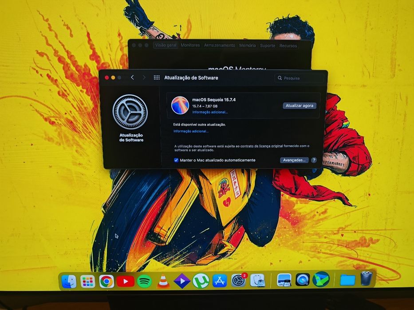Open the Trash in the Dock
Image resolution: width=414 pixels, height=310 pixels.
(x=367, y=279)
